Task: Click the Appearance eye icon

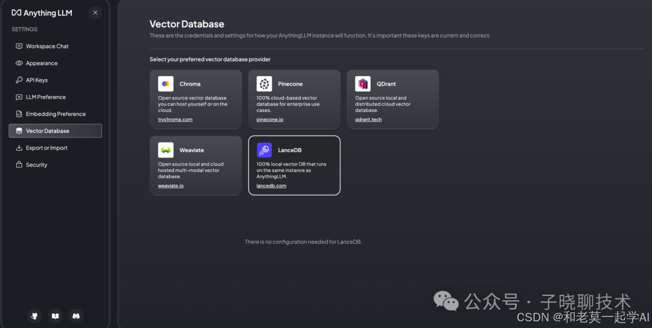Action: click(19, 63)
